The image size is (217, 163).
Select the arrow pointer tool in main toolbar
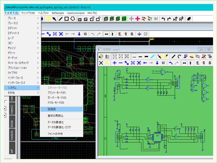54,18
